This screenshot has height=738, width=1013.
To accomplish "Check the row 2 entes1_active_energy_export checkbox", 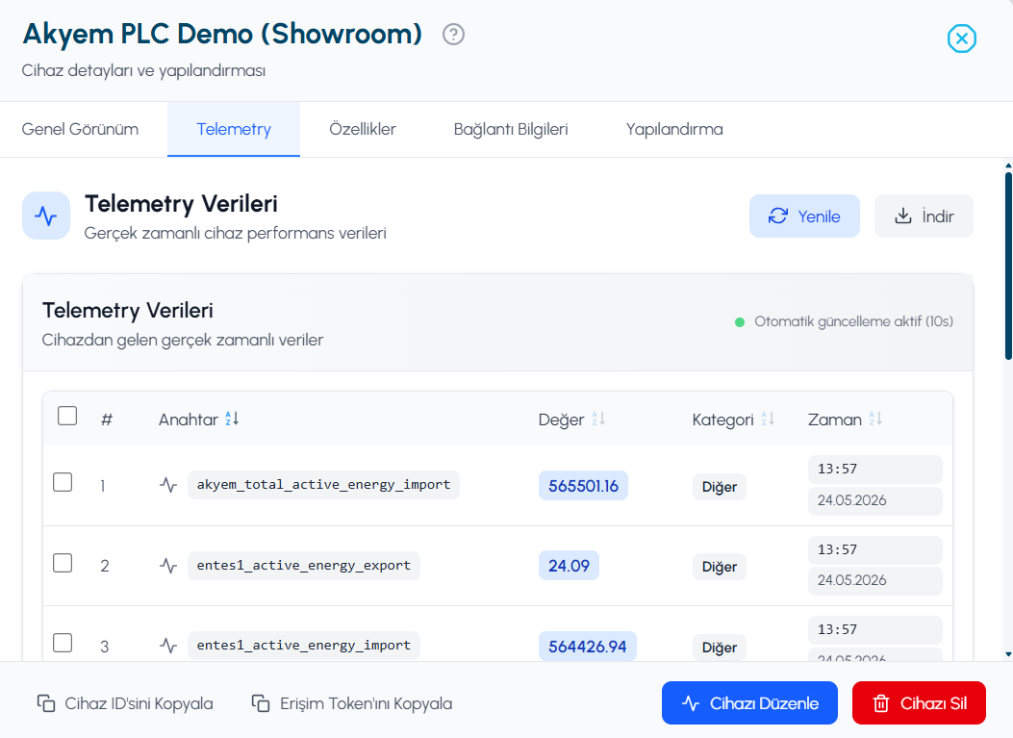I will point(63,563).
